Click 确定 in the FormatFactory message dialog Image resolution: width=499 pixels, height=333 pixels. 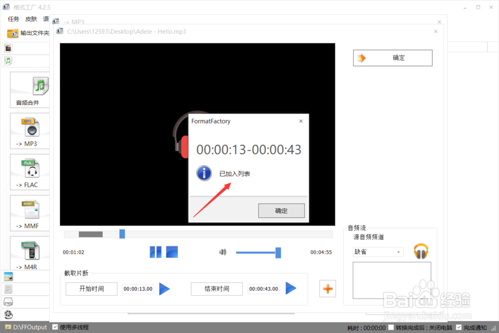pyautogui.click(x=281, y=211)
